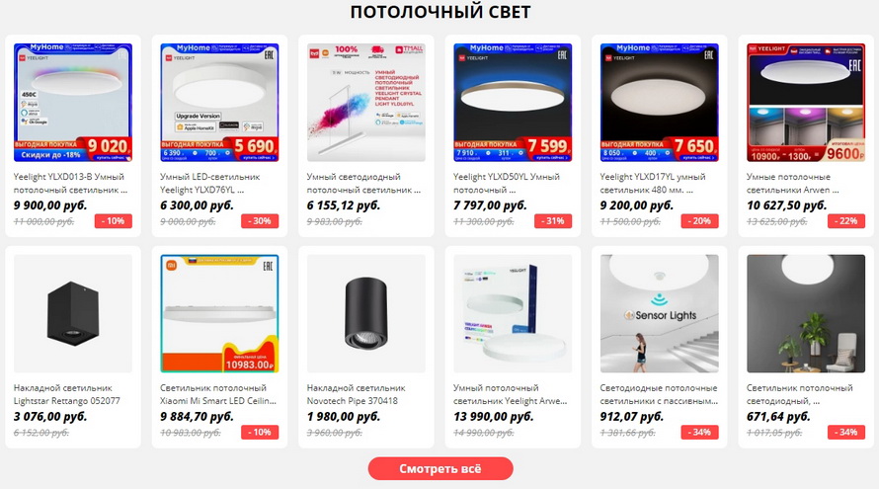The height and width of the screenshot is (489, 879).
Task: Open the Yeelight YLXD50YL product image
Action: (513, 103)
